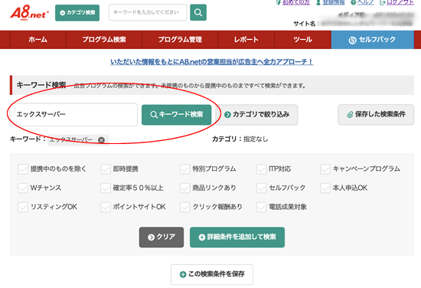Open the 初めての方 link
This screenshot has width=421, height=288.
tap(296, 2)
